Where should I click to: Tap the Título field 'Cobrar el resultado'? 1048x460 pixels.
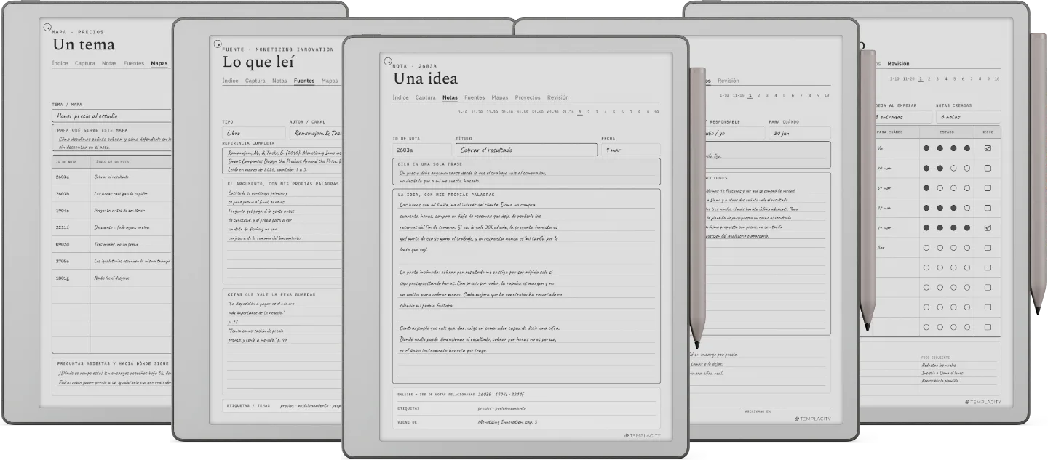526,150
